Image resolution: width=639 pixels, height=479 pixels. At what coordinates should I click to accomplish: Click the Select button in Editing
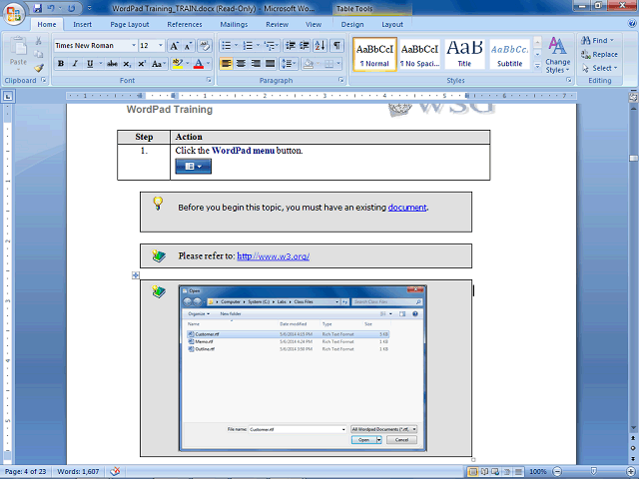[x=599, y=68]
